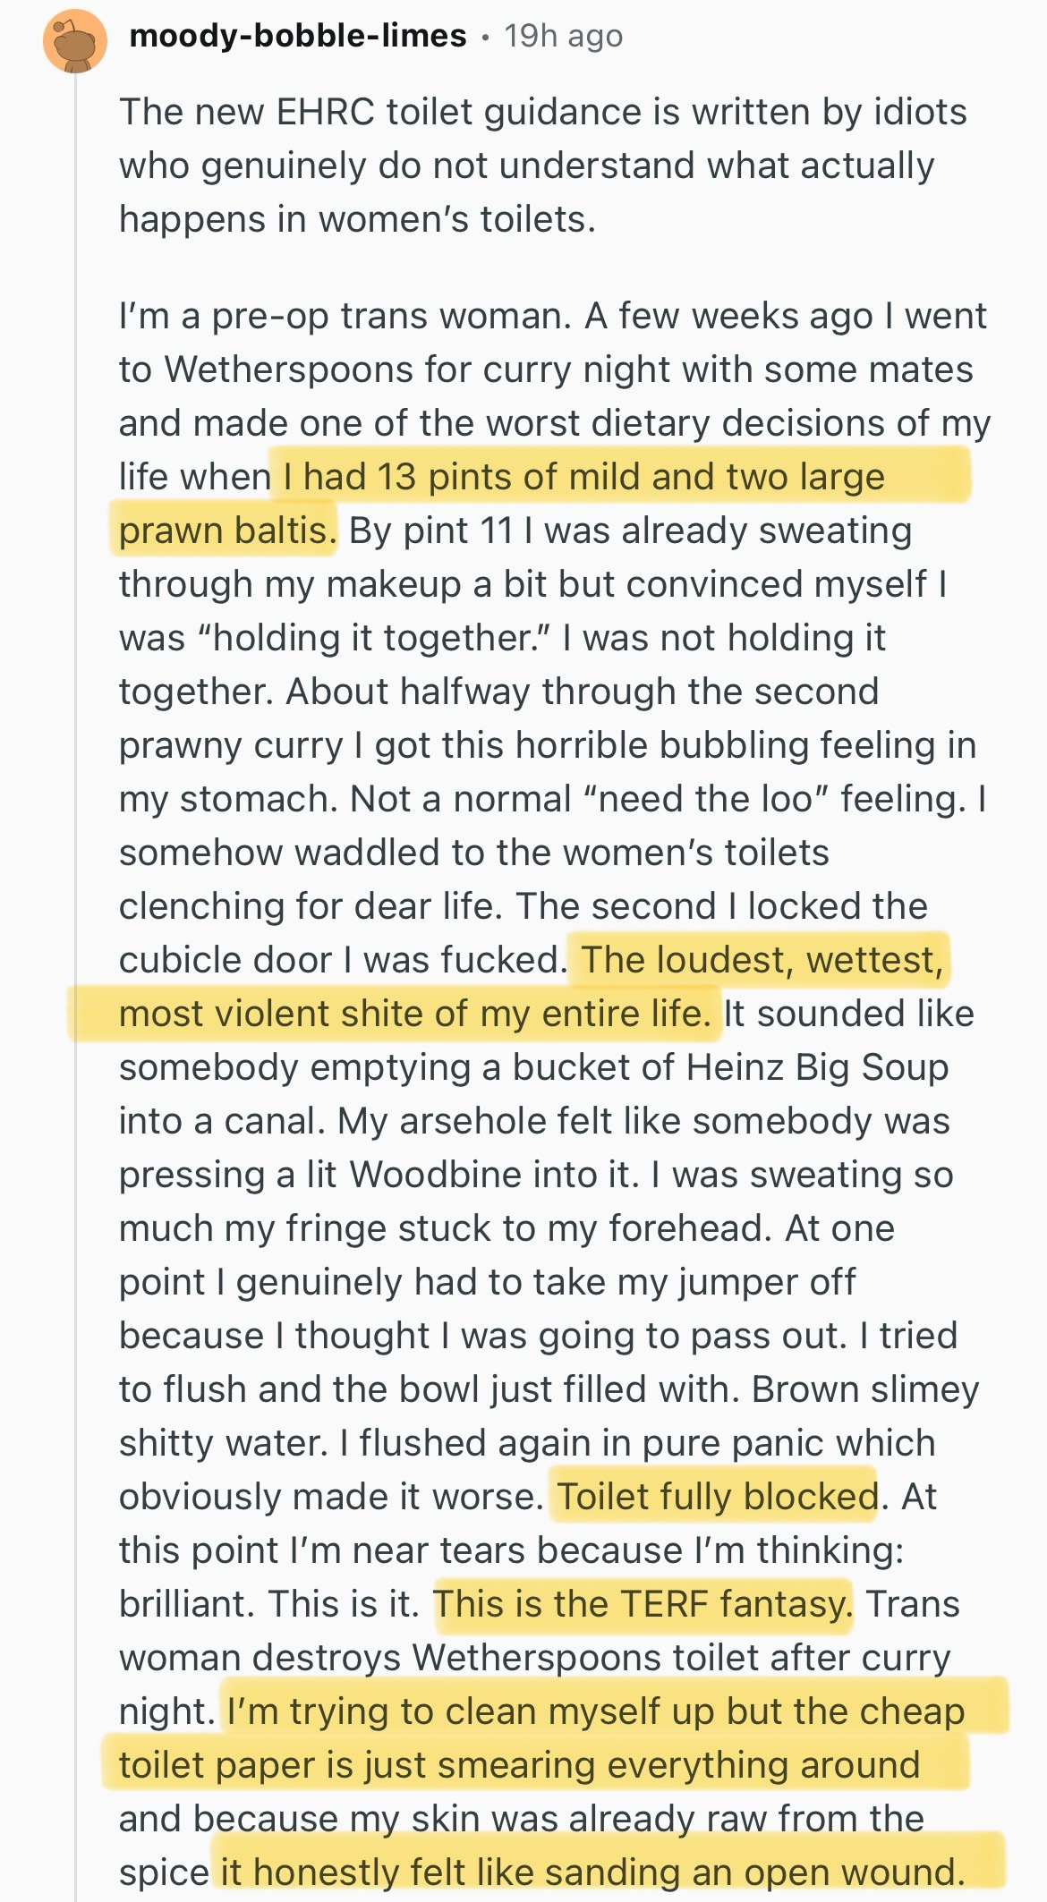
Task: Tap highlighted 'most violent shite of my entire life.' line
Action: [415, 1014]
